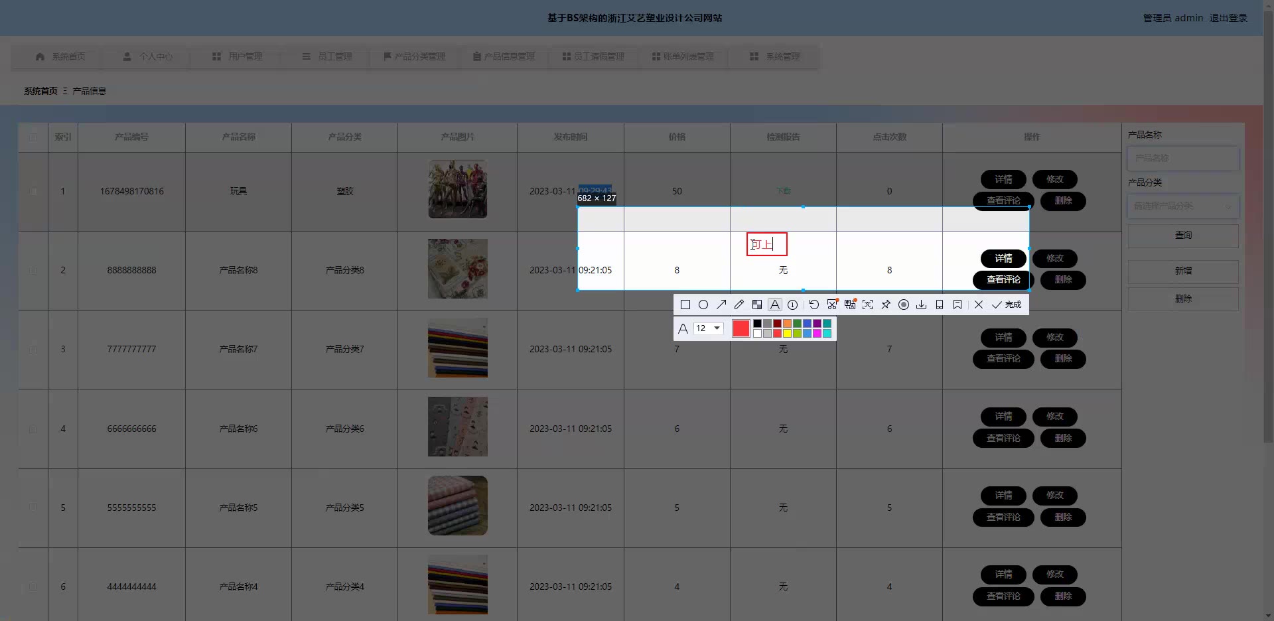
Task: Click the current red color swatch
Action: 741,328
